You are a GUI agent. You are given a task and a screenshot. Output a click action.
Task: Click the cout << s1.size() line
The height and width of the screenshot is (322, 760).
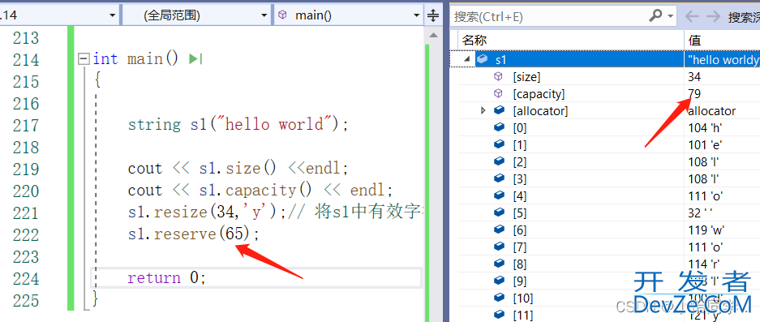pos(238,169)
